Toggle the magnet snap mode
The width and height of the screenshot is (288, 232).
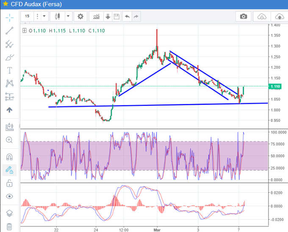[9, 157]
